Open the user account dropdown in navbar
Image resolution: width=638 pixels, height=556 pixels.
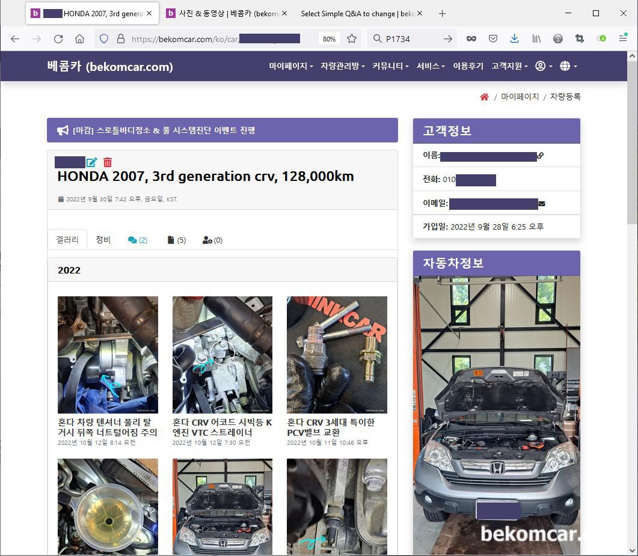click(544, 66)
